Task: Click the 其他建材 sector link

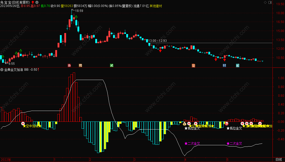Action: [x=156, y=6]
